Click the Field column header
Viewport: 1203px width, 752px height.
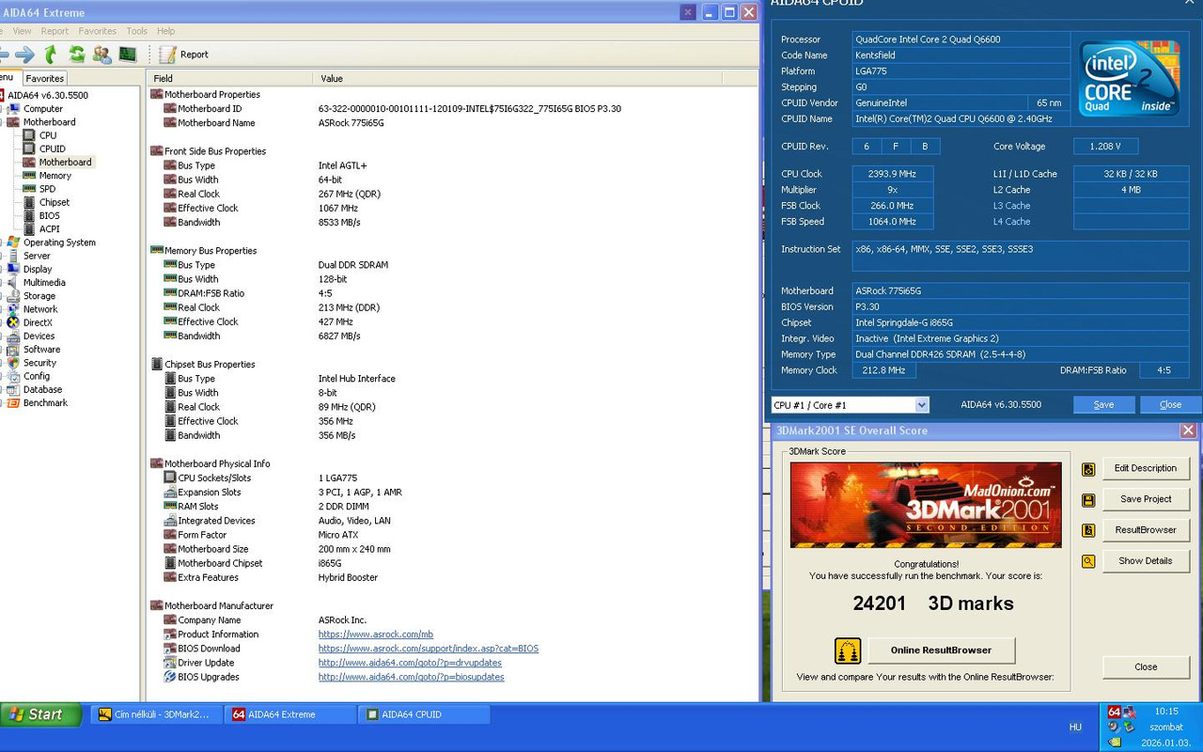[229, 78]
